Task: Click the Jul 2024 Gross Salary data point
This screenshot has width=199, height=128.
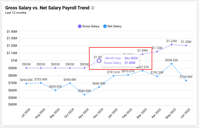Action: 26,68
